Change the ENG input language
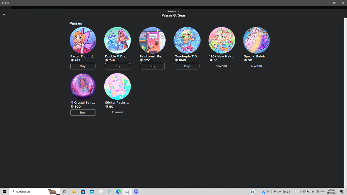Image resolution: width=347 pixels, height=195 pixels. coord(322,192)
